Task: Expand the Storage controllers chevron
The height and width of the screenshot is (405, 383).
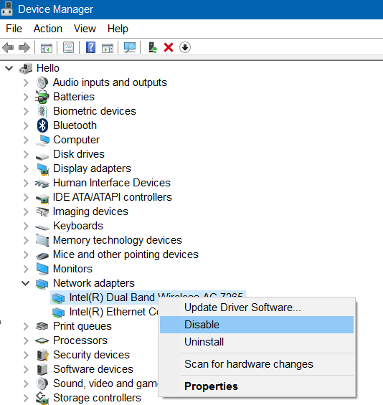Action: (26, 398)
